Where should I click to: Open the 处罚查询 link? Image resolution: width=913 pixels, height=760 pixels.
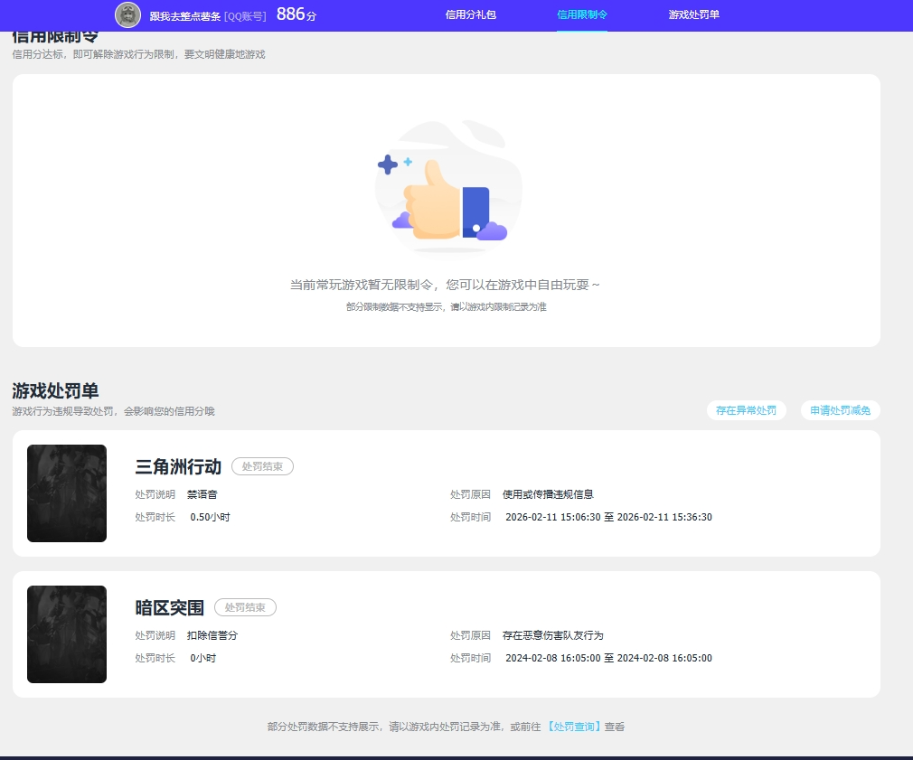click(573, 727)
